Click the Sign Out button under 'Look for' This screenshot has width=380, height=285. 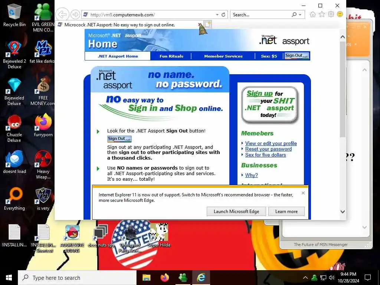coord(119,139)
